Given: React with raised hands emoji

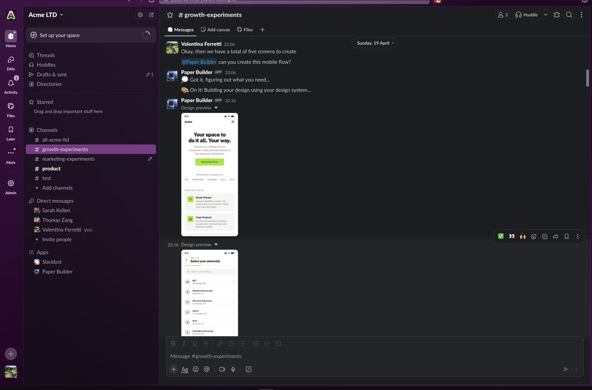Looking at the screenshot, I should (x=522, y=237).
